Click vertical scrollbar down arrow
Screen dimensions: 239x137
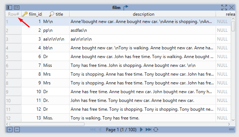(233, 120)
